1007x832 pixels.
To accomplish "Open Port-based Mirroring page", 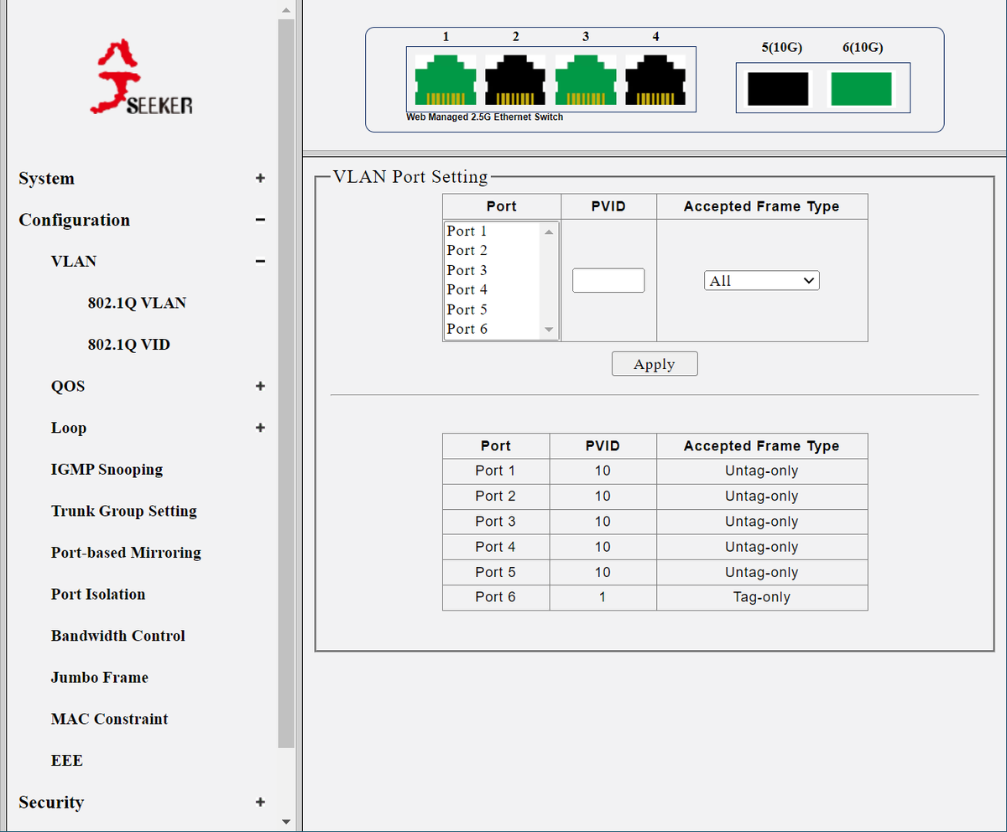I will pos(126,553).
